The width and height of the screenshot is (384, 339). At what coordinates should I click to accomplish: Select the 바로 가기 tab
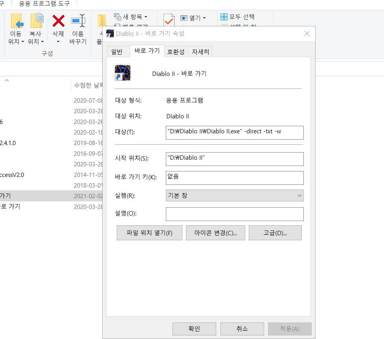tap(147, 51)
